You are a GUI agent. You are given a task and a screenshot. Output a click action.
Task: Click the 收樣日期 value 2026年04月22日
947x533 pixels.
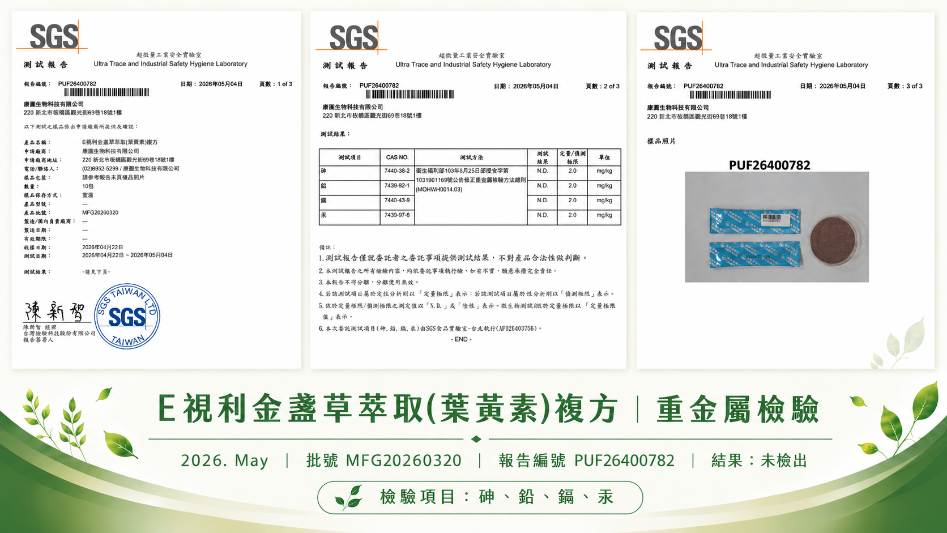coord(103,248)
